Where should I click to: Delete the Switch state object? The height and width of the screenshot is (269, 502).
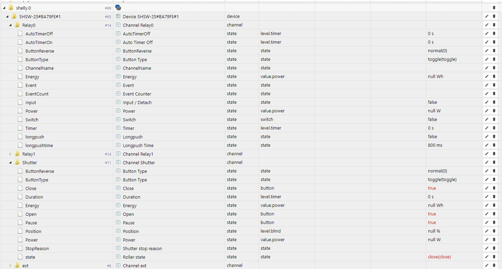494,119
